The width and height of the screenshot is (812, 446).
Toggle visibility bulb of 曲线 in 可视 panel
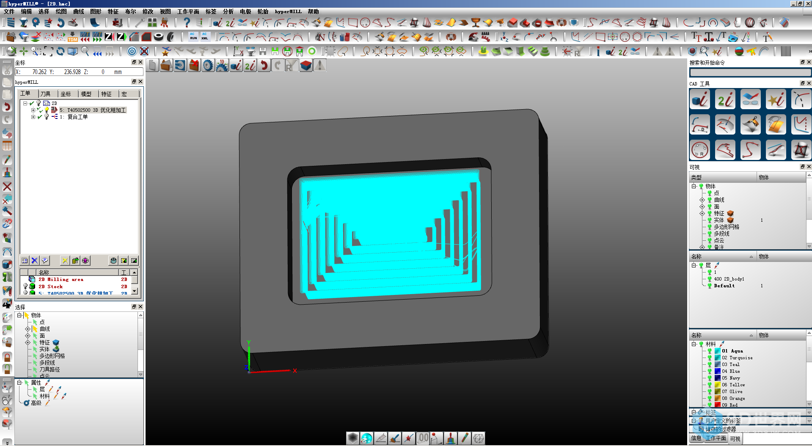pyautogui.click(x=710, y=200)
